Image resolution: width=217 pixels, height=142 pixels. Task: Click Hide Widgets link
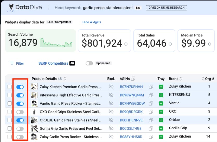[92, 22]
